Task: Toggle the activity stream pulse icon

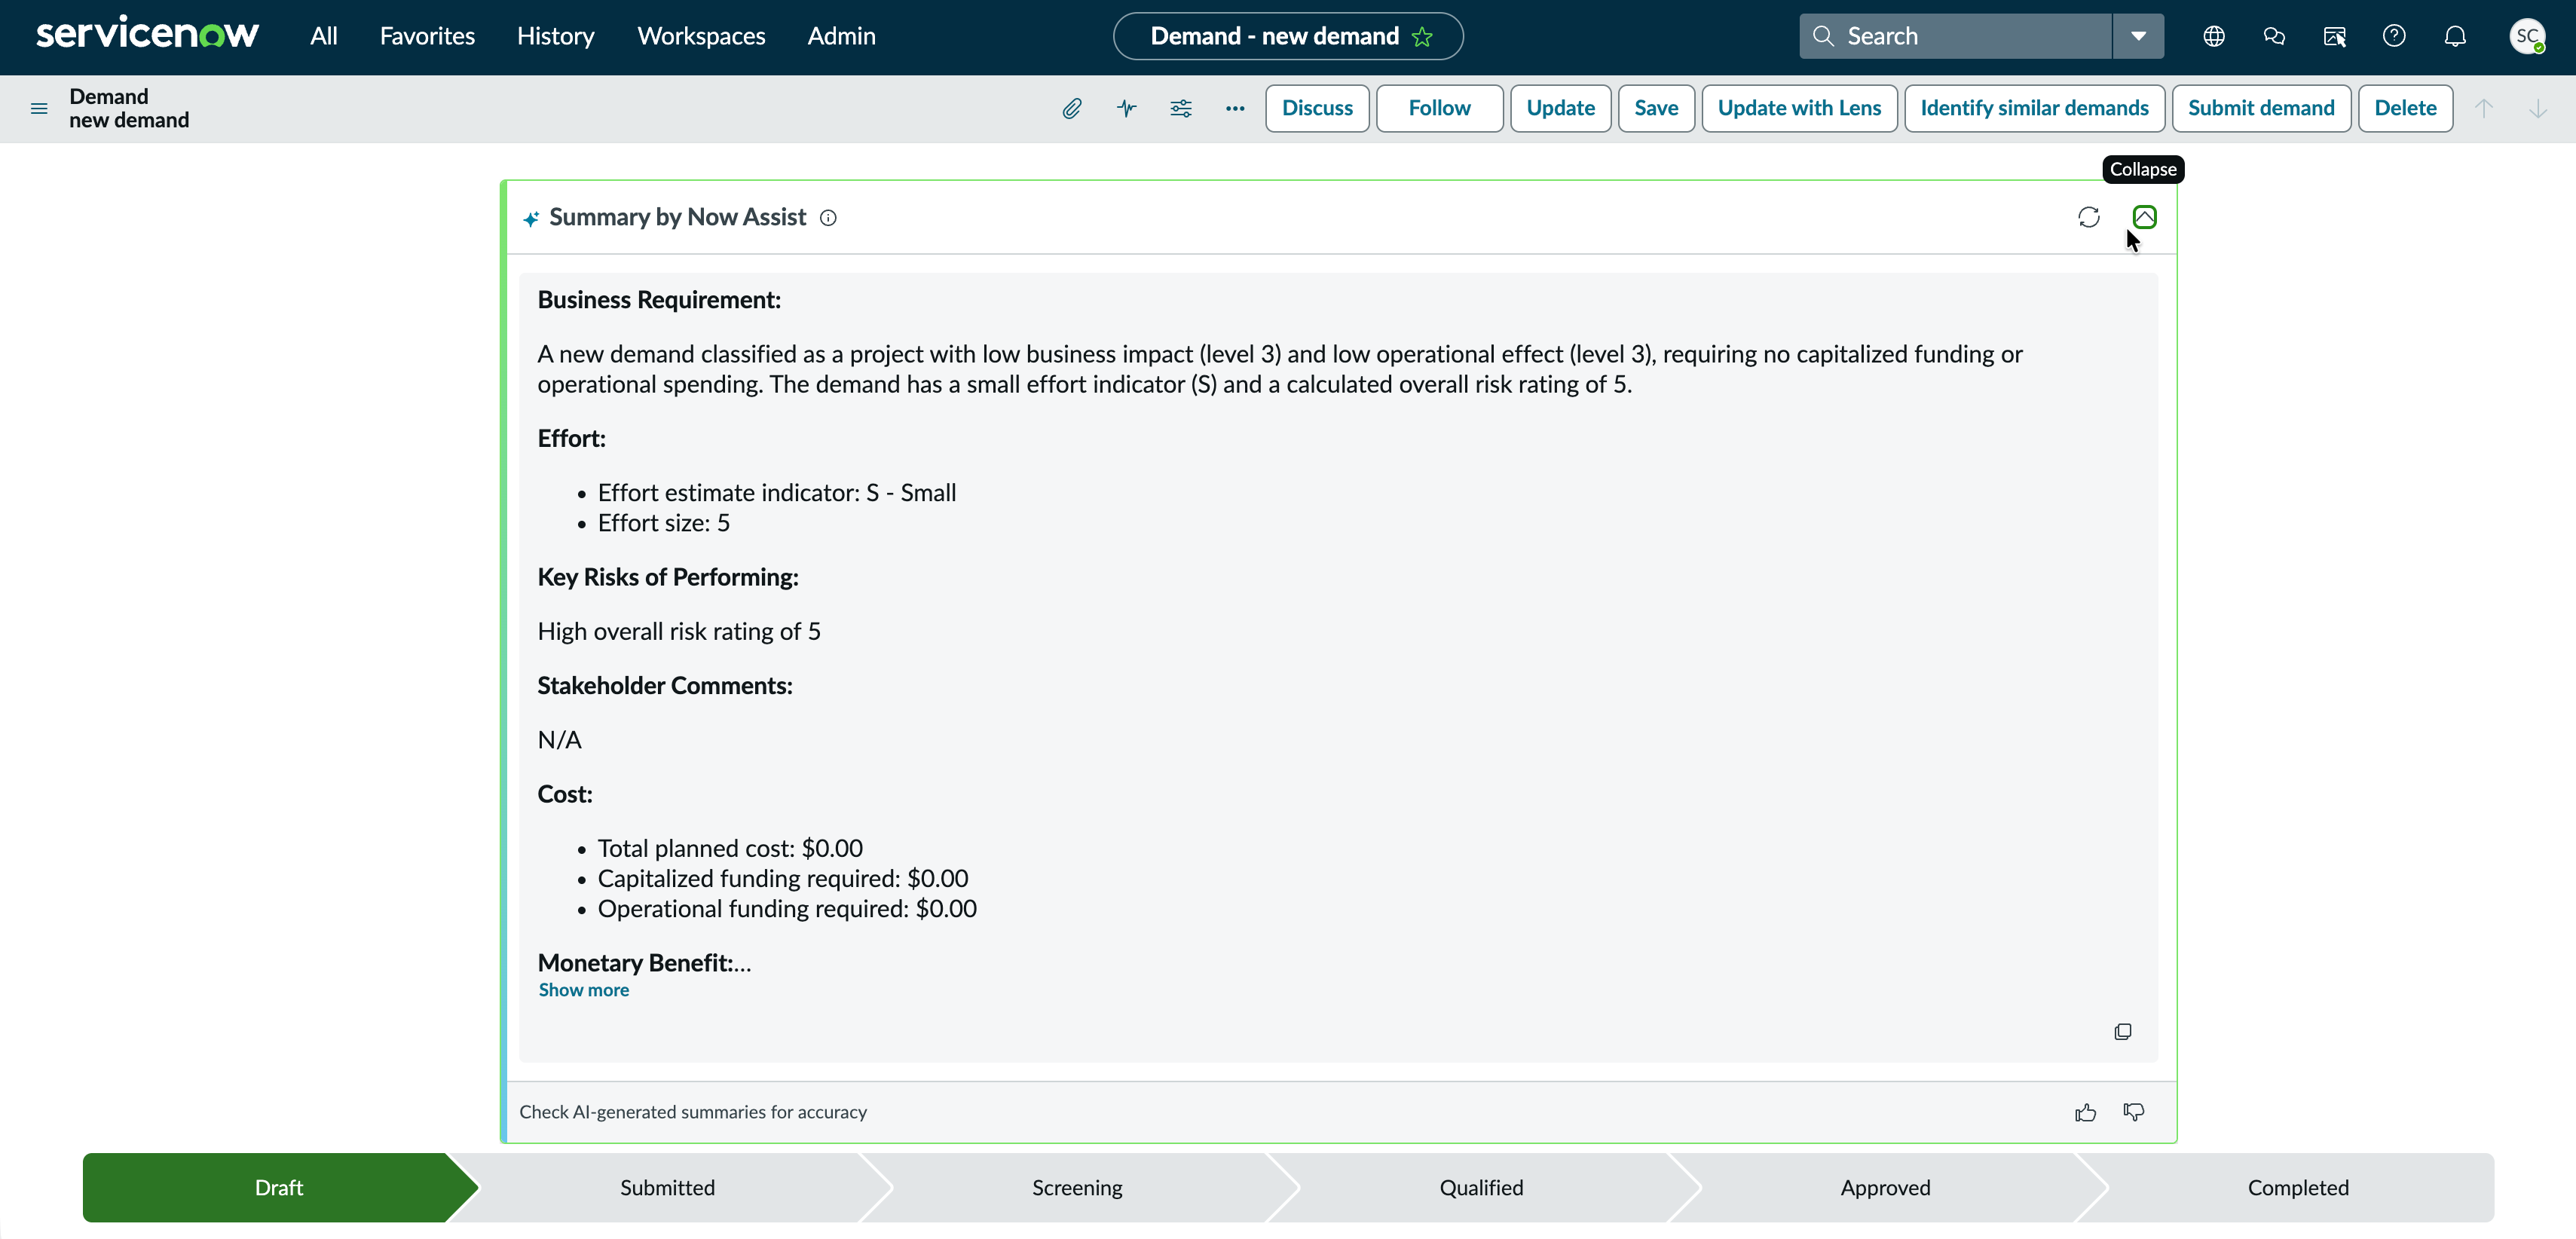Action: click(1126, 108)
